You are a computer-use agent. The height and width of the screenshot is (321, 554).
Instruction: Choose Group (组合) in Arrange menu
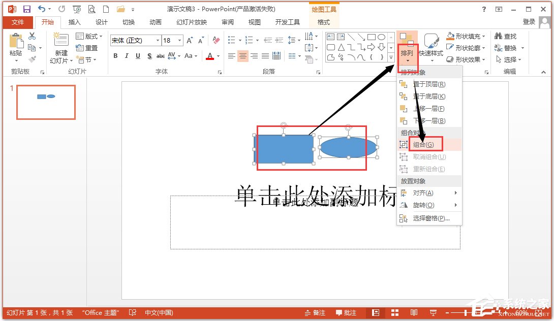click(x=429, y=144)
